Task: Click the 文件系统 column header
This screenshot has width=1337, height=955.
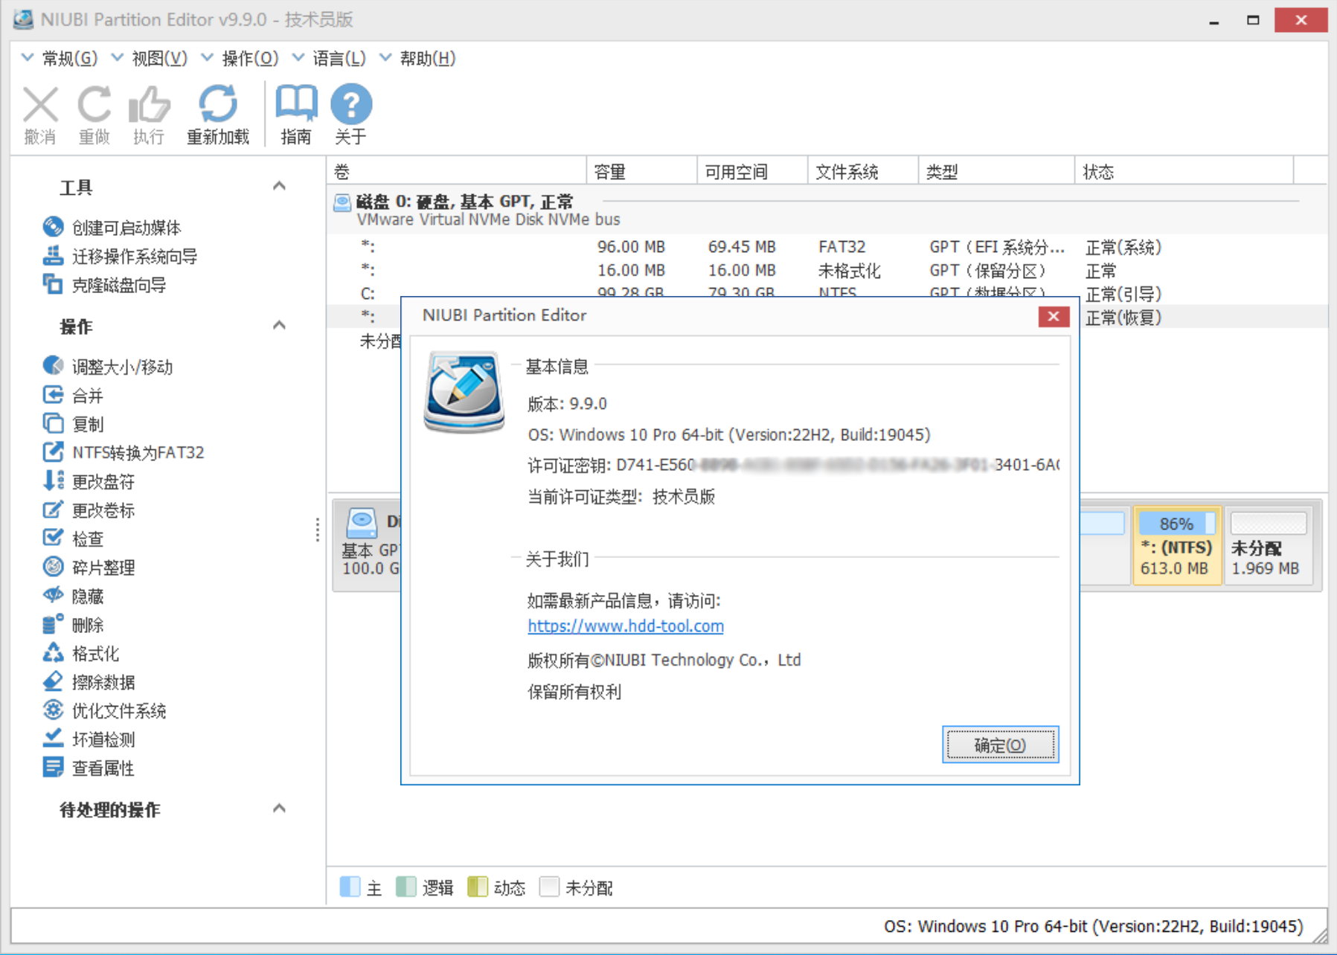Action: coord(863,172)
